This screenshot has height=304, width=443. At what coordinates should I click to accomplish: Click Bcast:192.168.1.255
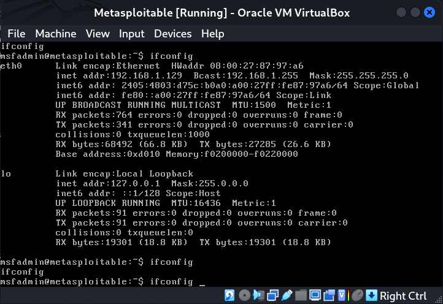pos(246,75)
